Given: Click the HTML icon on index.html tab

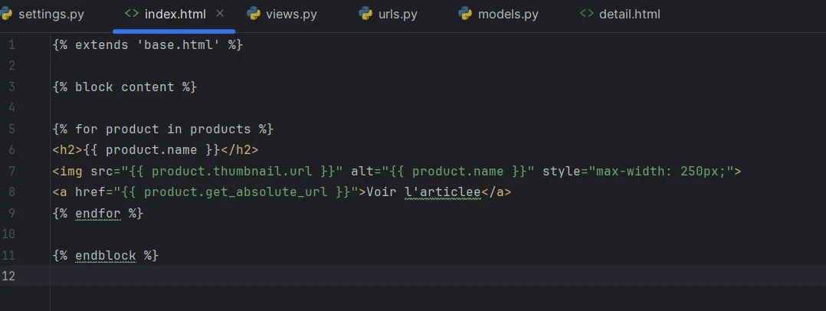Looking at the screenshot, I should pos(131,14).
